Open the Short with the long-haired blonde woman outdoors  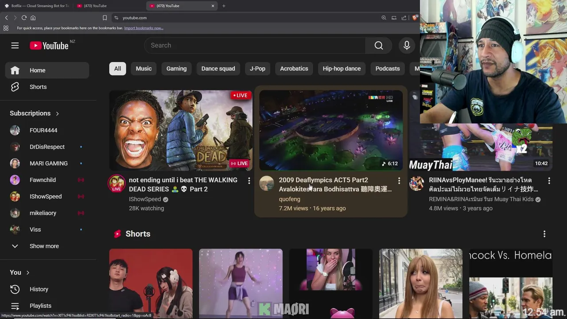pyautogui.click(x=420, y=284)
